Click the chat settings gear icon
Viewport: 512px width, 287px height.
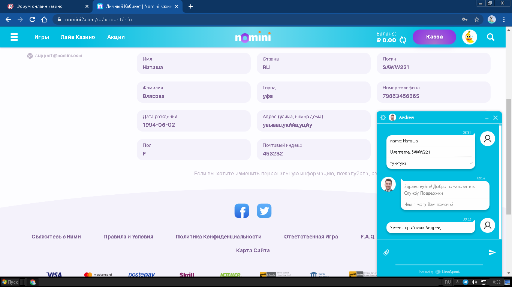[x=383, y=117]
